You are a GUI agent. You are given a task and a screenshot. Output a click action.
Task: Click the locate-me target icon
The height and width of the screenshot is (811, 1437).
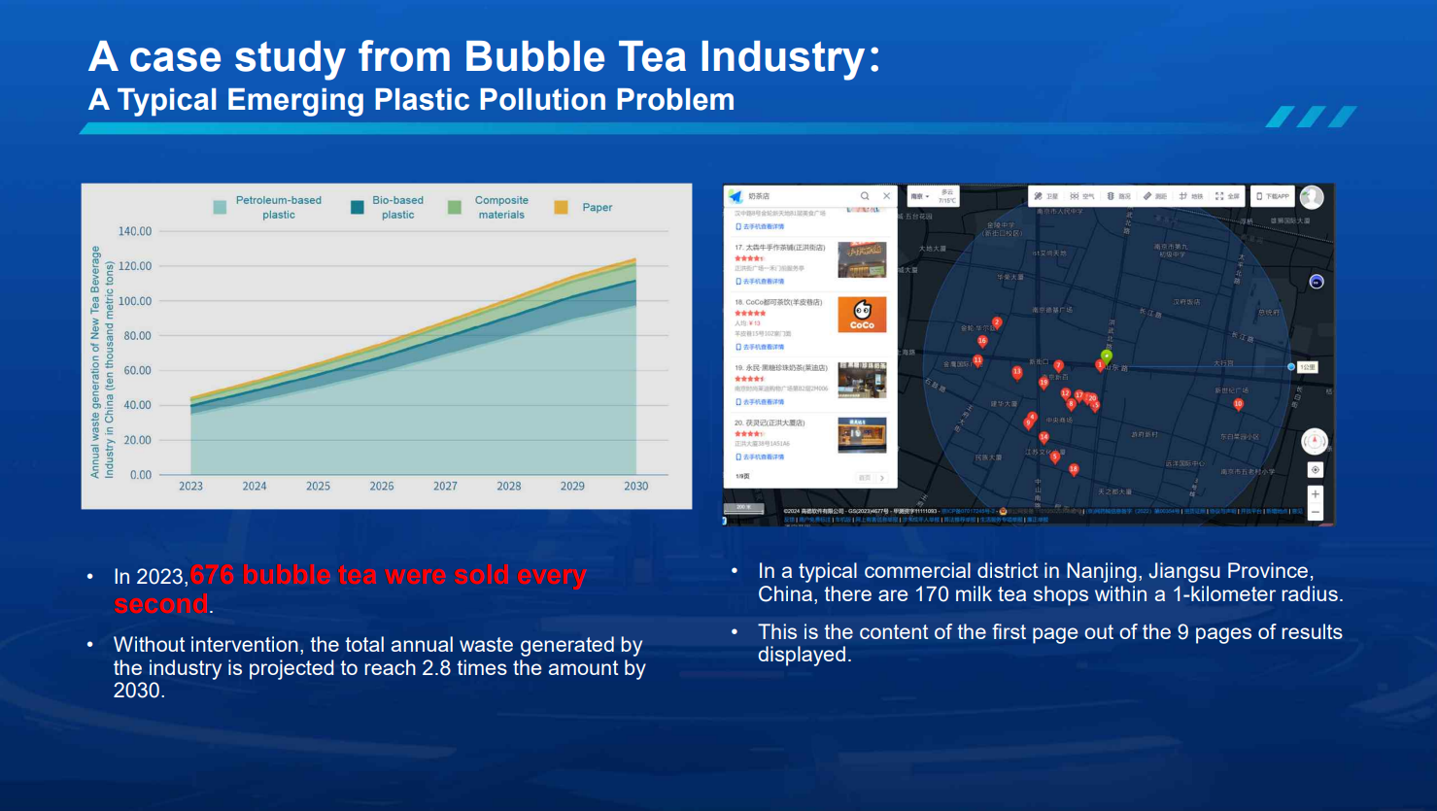click(1316, 470)
